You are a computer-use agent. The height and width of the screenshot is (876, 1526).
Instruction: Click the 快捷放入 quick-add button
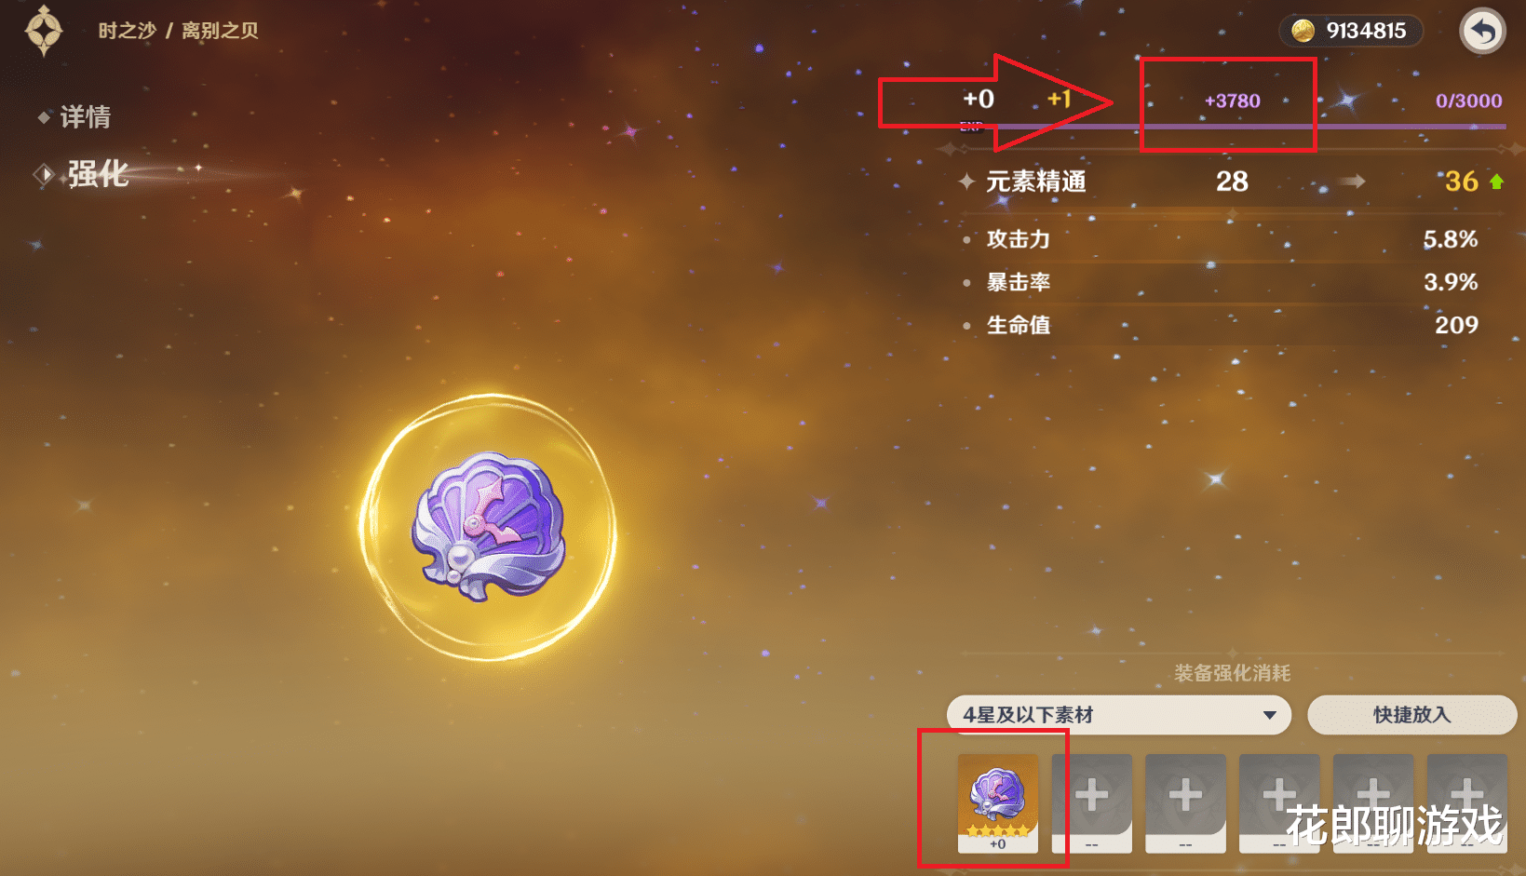point(1411,715)
